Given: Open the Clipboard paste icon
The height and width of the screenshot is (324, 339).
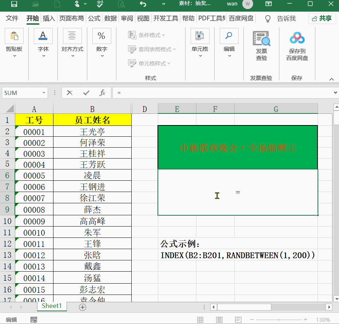Looking at the screenshot, I should click(x=14, y=36).
